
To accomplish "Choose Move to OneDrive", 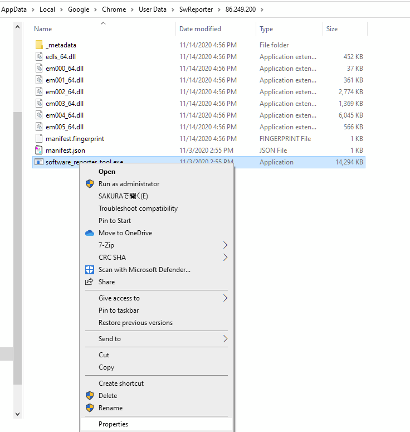I will pos(157,233).
